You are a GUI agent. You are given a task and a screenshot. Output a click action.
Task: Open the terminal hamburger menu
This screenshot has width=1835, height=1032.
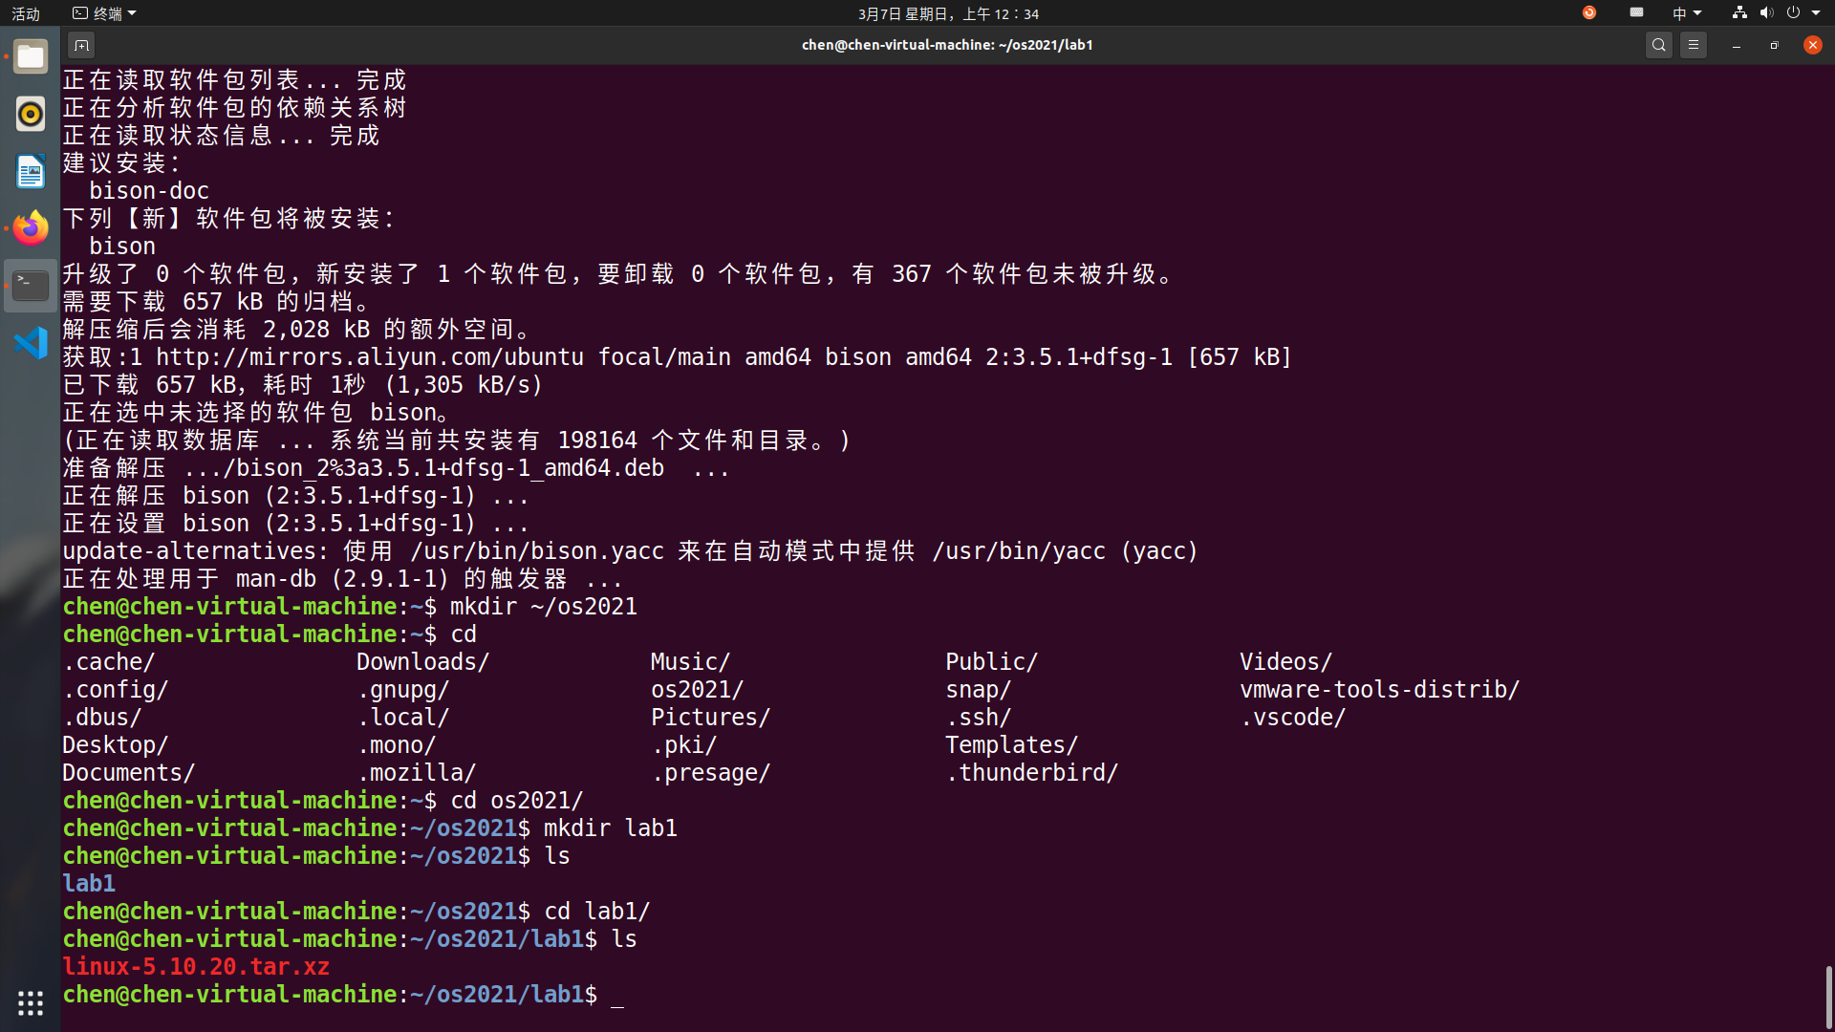pos(1694,45)
